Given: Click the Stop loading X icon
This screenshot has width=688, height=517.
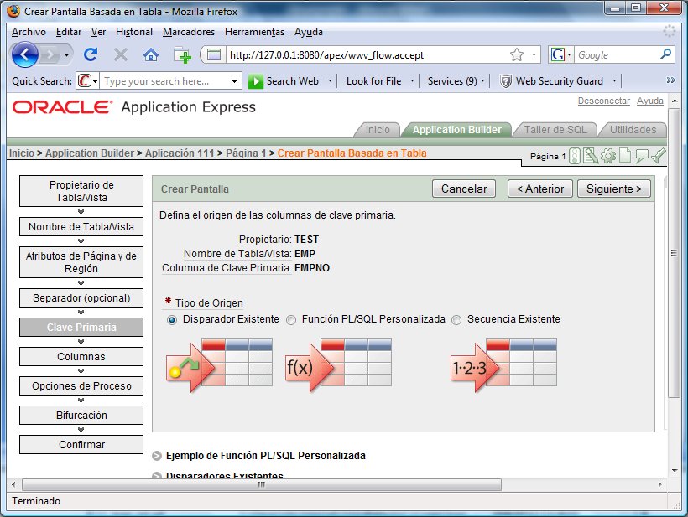Looking at the screenshot, I should point(121,54).
